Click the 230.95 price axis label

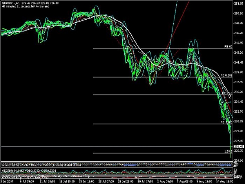click(x=239, y=121)
